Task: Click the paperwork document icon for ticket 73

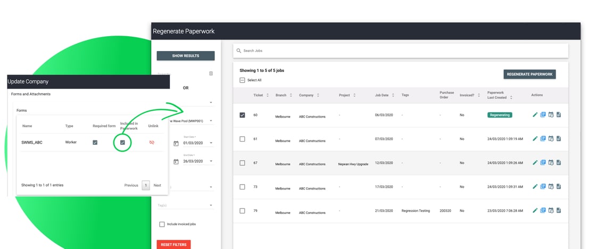Action: coord(559,187)
